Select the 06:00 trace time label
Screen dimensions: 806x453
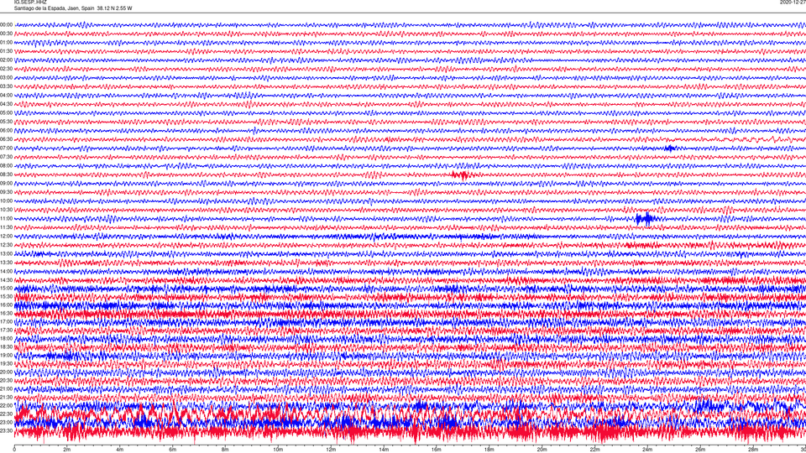pos(6,131)
